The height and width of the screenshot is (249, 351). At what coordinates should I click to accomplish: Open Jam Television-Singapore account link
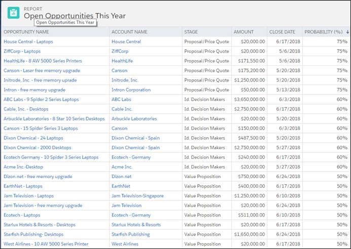pyautogui.click(x=137, y=196)
